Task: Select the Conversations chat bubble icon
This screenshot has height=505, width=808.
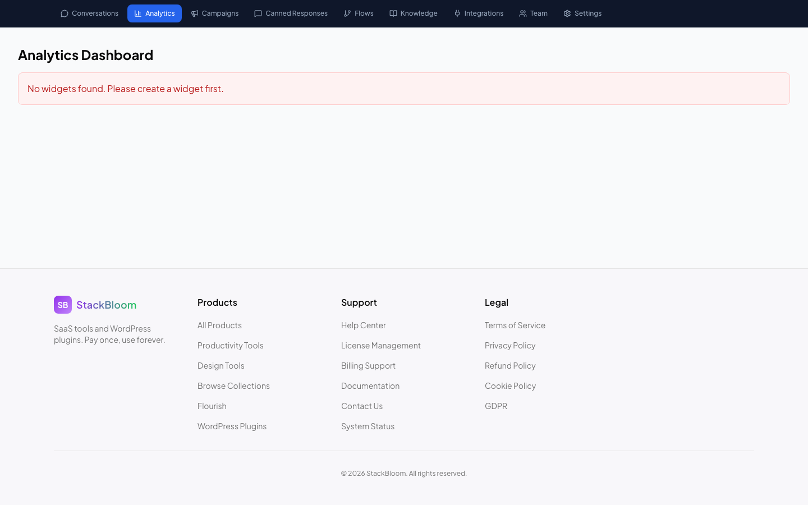Action: pyautogui.click(x=64, y=13)
